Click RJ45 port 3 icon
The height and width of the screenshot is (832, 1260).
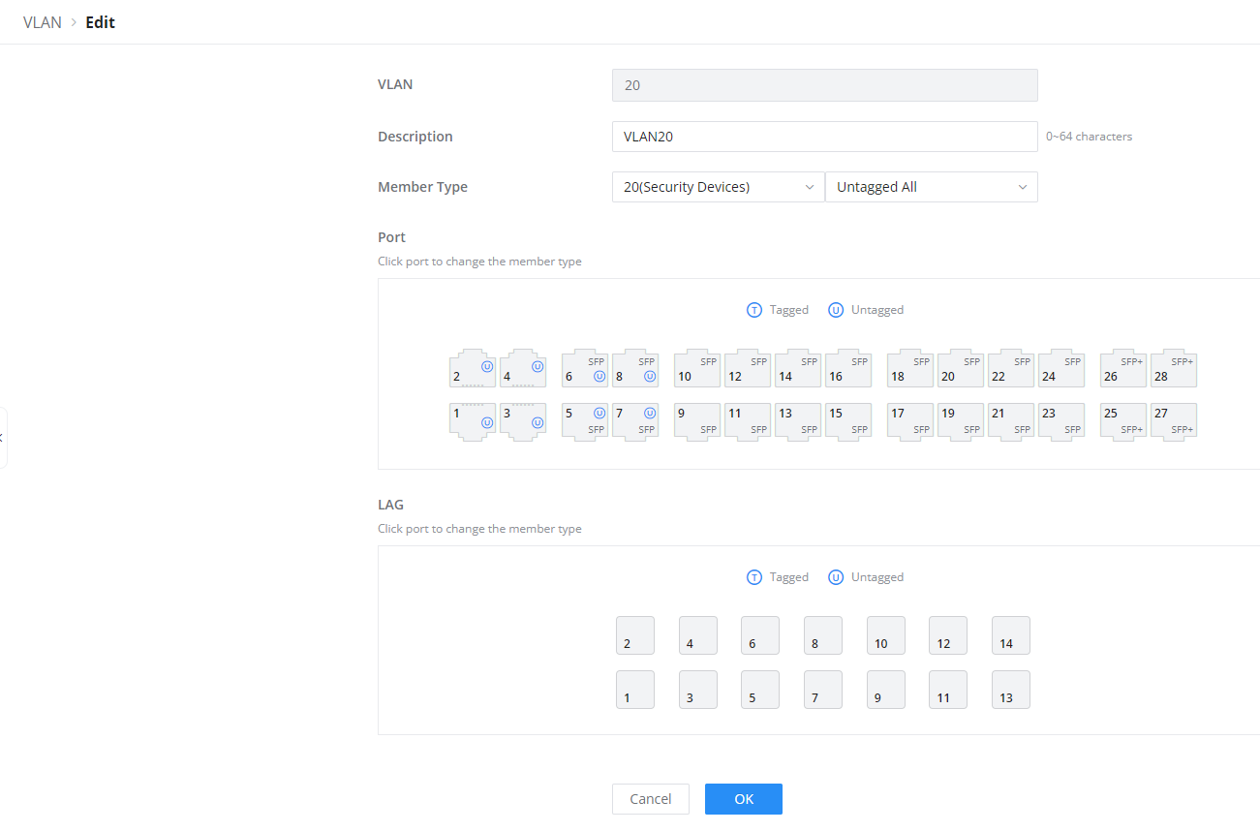click(x=523, y=422)
